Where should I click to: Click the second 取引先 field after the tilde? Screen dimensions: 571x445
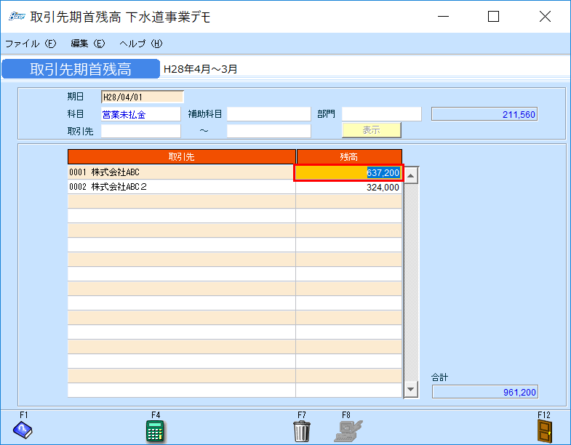click(268, 131)
